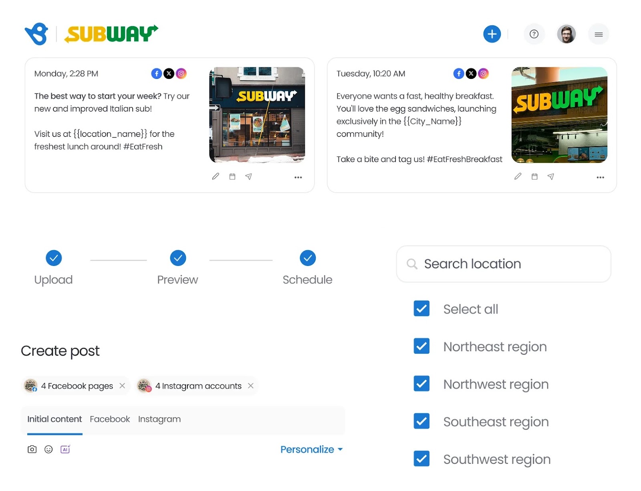641x491 pixels.
Task: Click the Schedule step checkmark
Action: tap(308, 258)
